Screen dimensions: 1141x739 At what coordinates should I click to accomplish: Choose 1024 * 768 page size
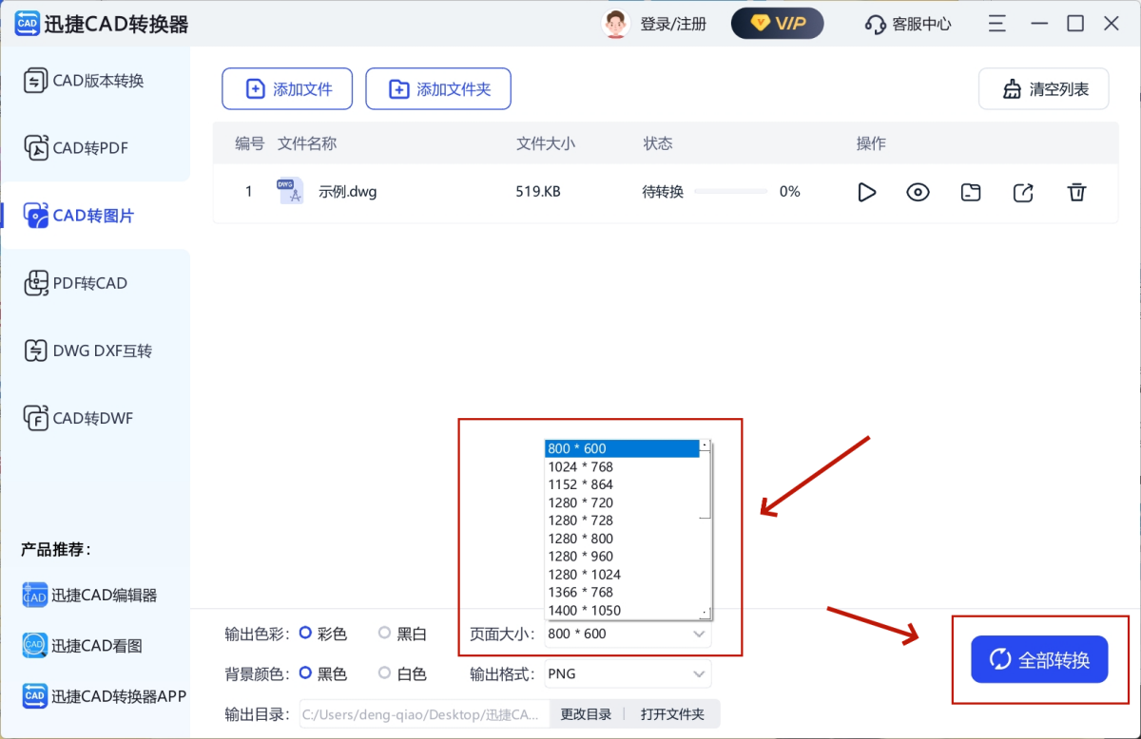(622, 466)
